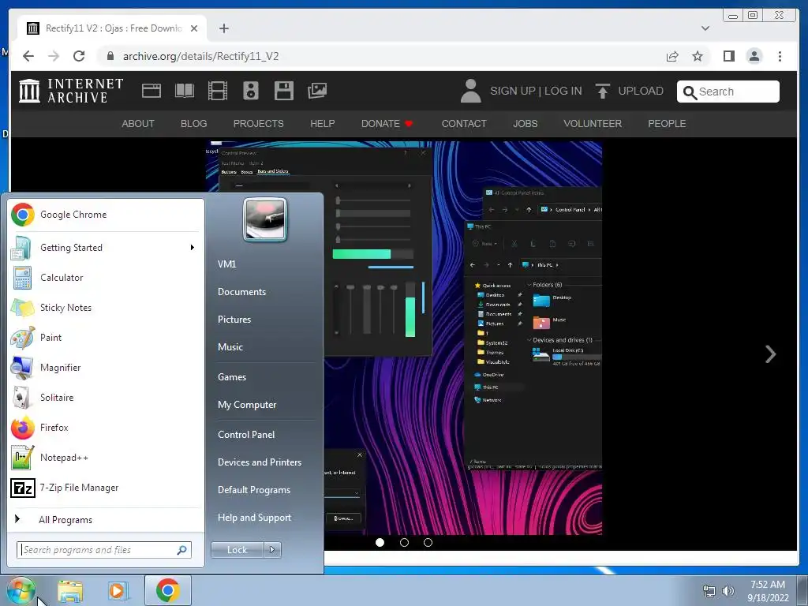Open Chrome profile avatar

tap(754, 56)
